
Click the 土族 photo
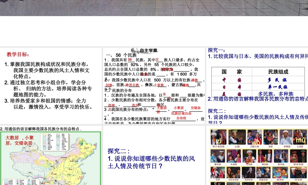(237, 137)
